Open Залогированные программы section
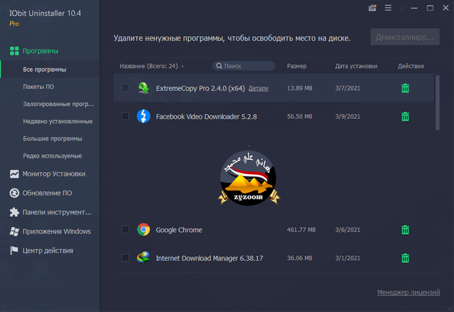The height and width of the screenshot is (312, 454). (x=58, y=104)
